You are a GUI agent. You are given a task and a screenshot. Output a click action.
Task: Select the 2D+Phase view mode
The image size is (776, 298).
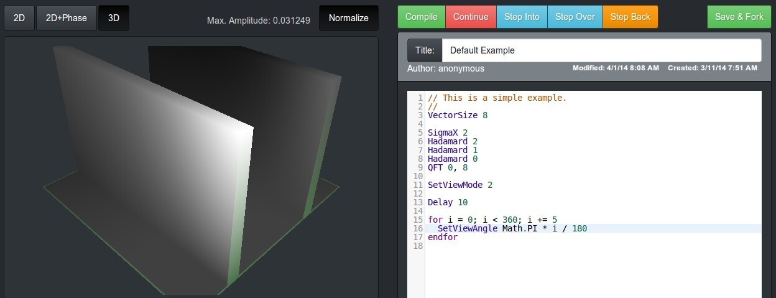pyautogui.click(x=67, y=18)
